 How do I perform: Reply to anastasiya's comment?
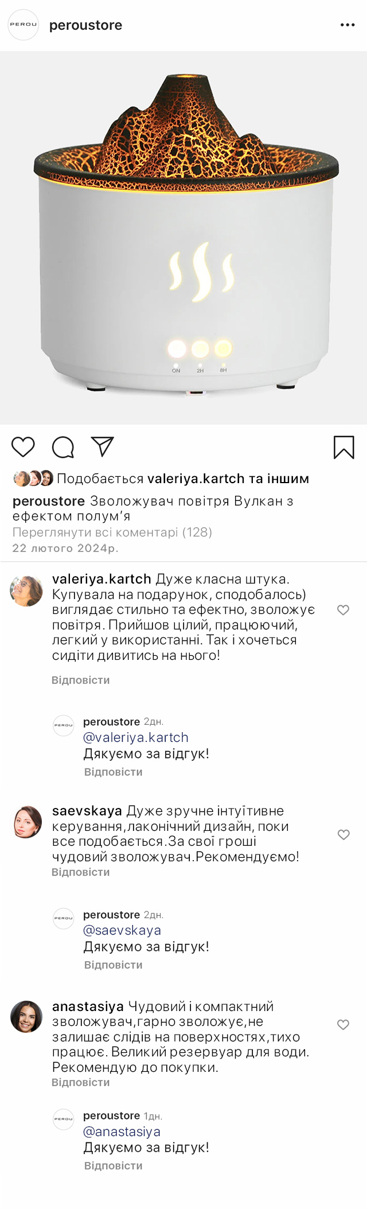coord(81,1083)
